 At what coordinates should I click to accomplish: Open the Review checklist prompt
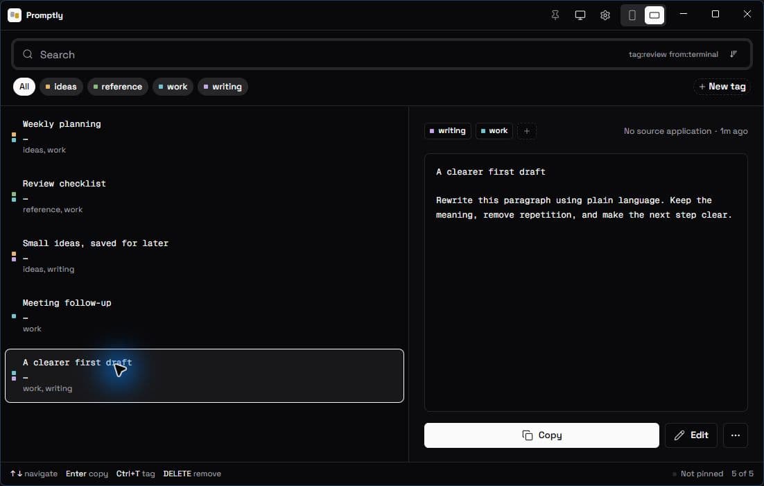point(204,196)
